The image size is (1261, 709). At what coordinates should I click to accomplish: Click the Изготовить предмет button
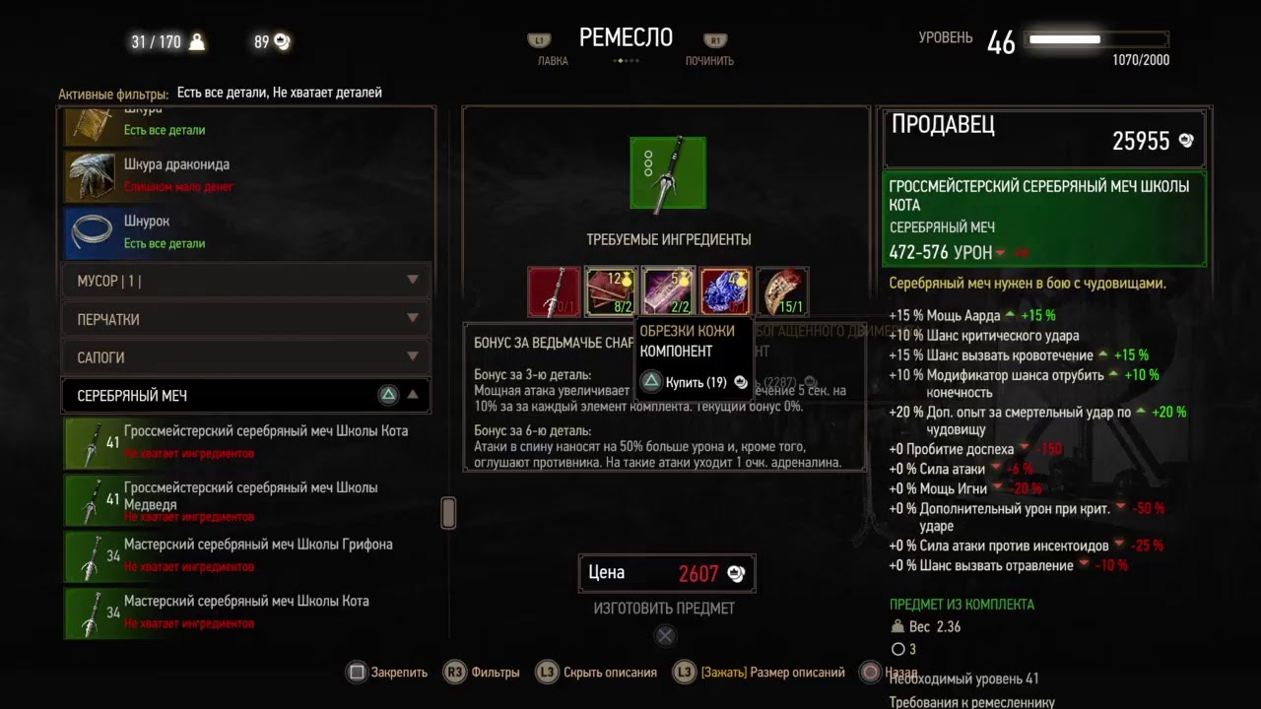(664, 609)
